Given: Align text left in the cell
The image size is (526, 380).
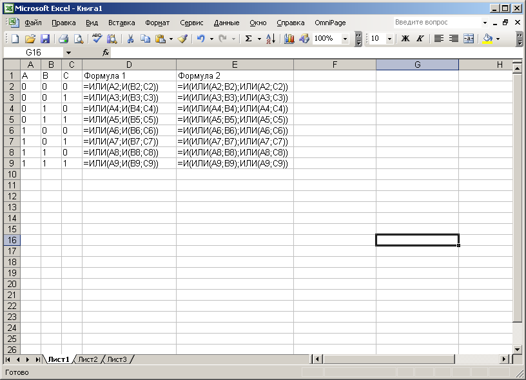Looking at the screenshot, I should click(x=438, y=39).
